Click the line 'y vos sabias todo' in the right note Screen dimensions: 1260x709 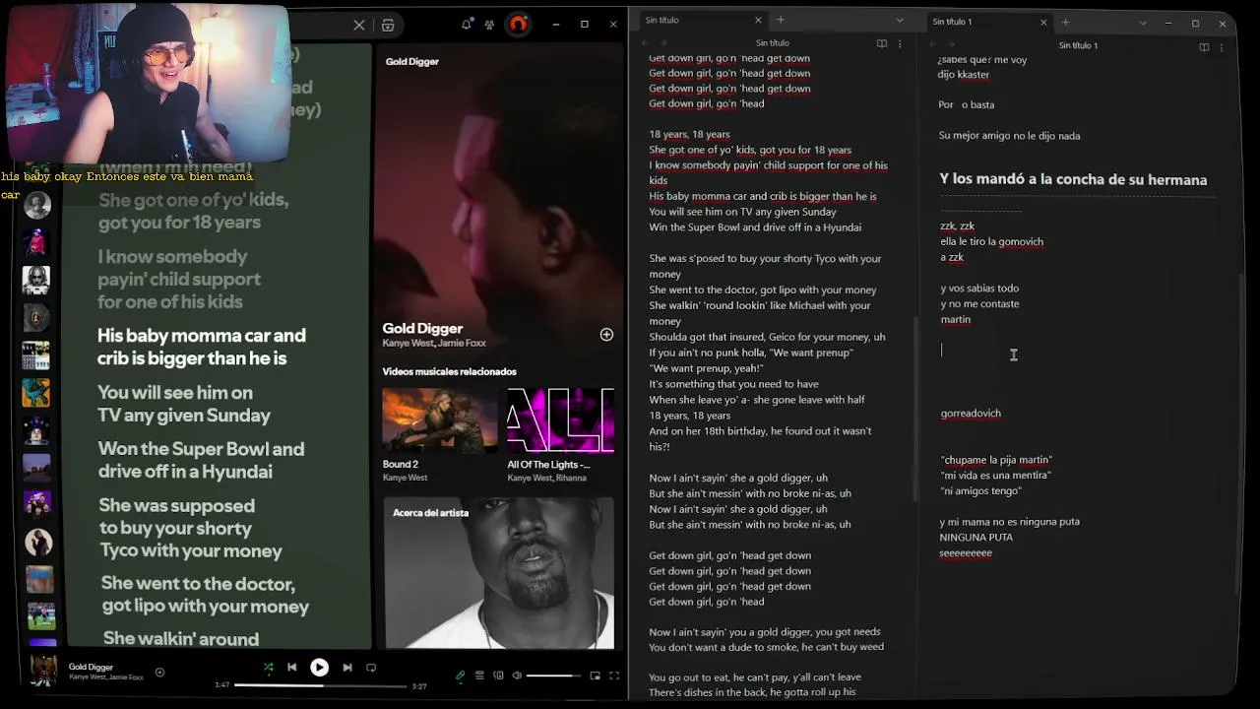tap(979, 289)
